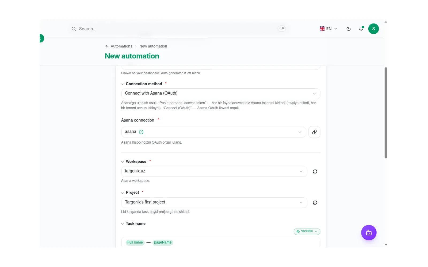Open the targenix.uz Workspace dropdown
Viewport: 428px width, 267px height.
(214, 171)
